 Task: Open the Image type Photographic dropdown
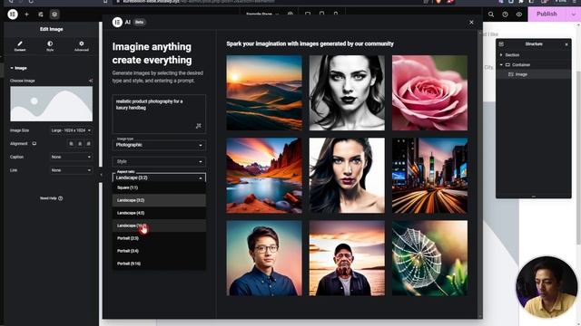(x=159, y=145)
